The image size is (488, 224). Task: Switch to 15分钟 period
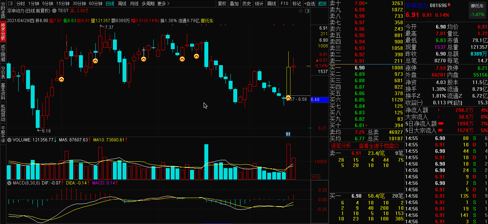(x=63, y=4)
